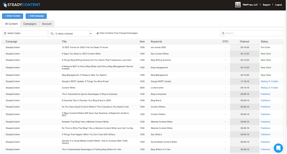The image size is (287, 154).
Task: Sort by the Ordered column header
Action: tap(244, 42)
